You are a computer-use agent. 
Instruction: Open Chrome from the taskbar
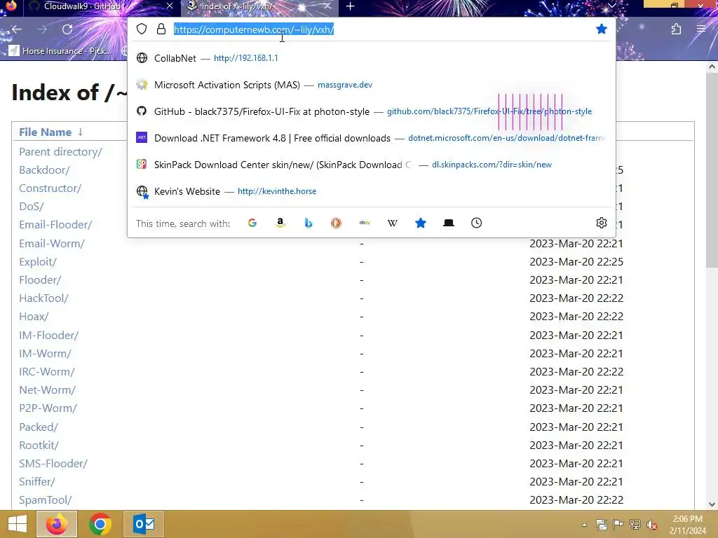100,524
